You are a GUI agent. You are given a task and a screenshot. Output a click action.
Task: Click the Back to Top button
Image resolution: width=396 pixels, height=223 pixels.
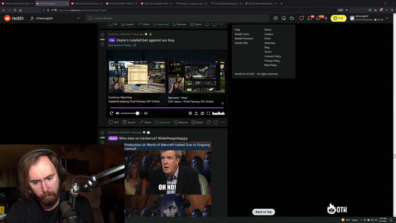coord(264,212)
